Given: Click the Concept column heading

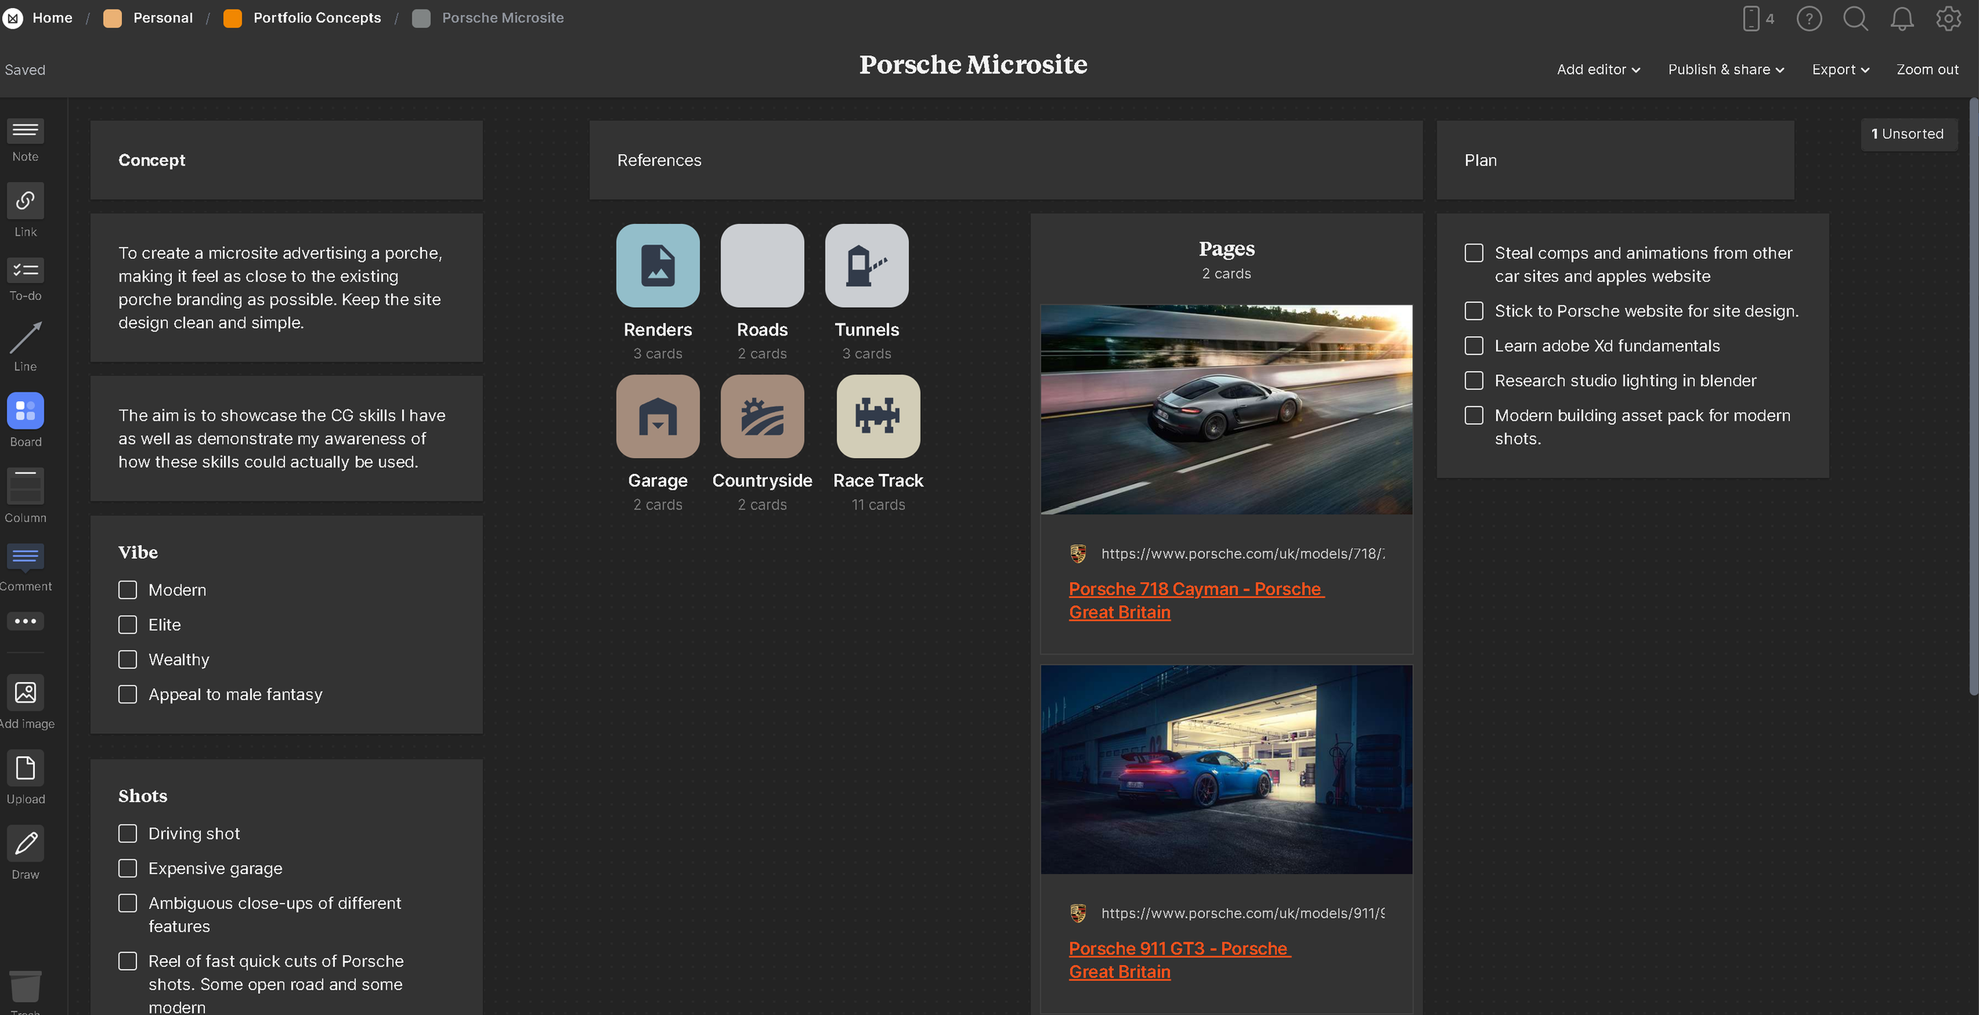Looking at the screenshot, I should tap(152, 160).
